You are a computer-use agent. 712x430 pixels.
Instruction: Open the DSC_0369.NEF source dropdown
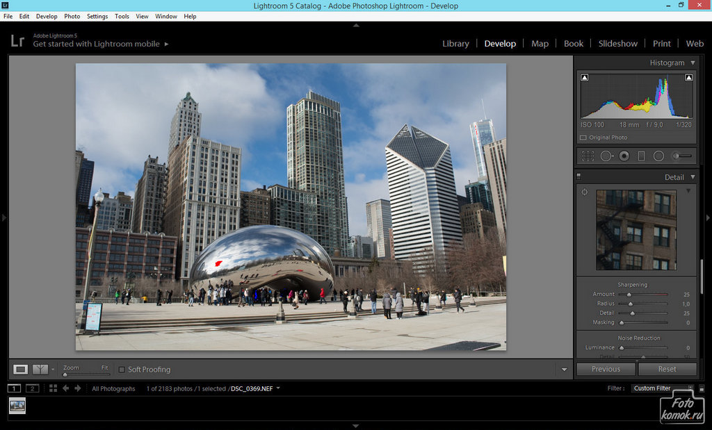tap(278, 388)
